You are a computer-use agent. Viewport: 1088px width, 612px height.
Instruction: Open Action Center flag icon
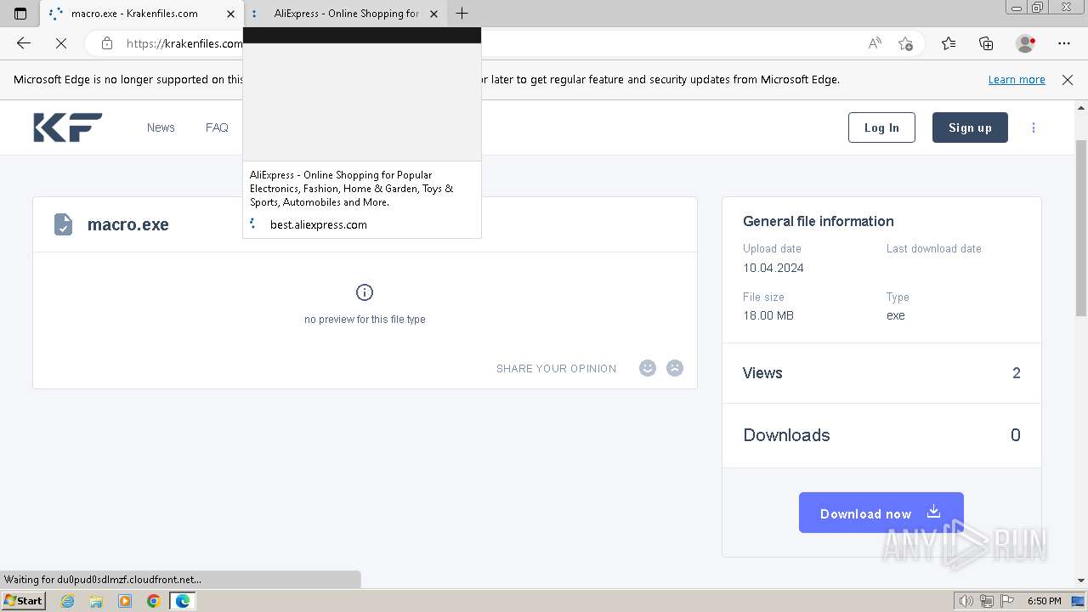(1006, 601)
